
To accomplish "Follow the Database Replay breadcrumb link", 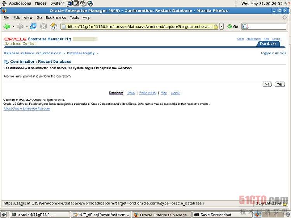I will (80, 53).
